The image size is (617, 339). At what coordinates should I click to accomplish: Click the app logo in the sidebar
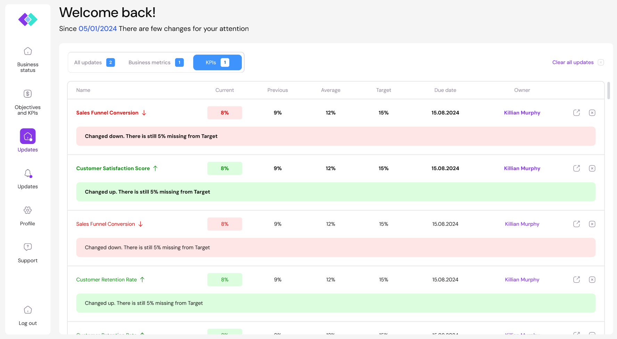[x=28, y=19]
